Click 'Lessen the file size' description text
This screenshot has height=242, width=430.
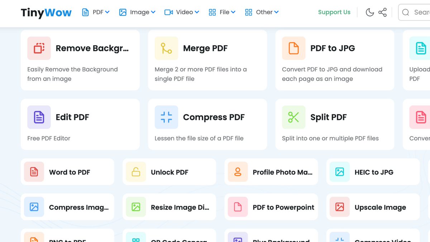(x=199, y=138)
